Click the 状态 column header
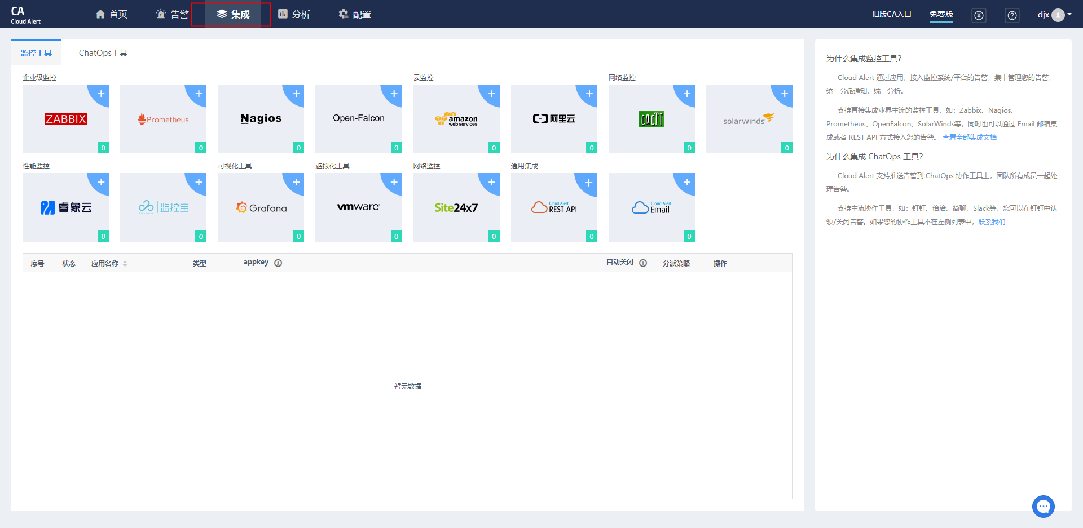 tap(69, 264)
